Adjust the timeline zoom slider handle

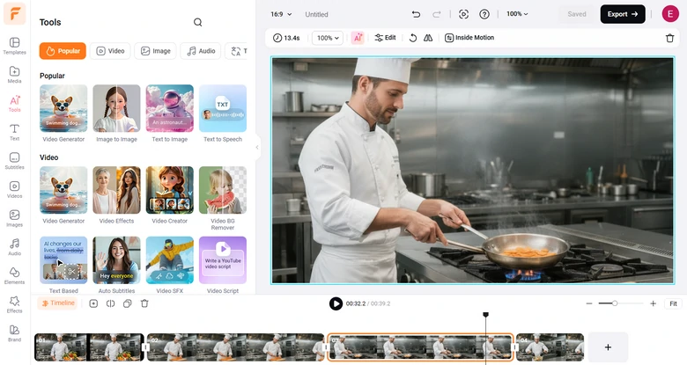point(615,303)
